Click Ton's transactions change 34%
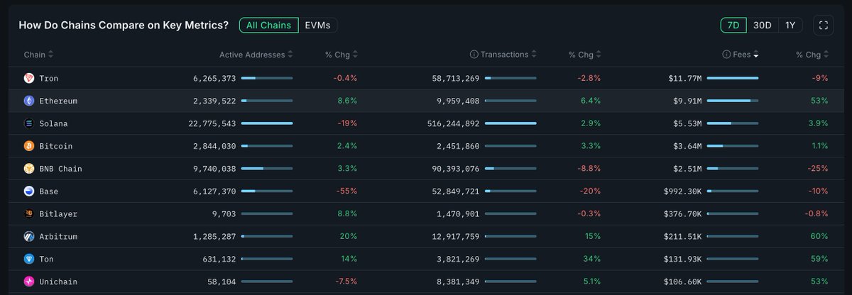852x295 pixels. coord(592,259)
